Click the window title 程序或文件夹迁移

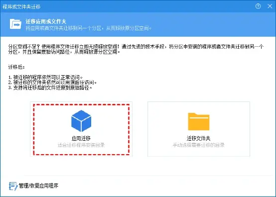click(x=21, y=6)
